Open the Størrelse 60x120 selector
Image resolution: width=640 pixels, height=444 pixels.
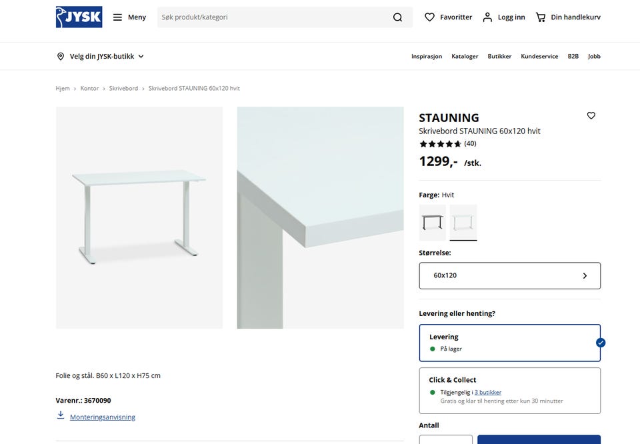510,275
